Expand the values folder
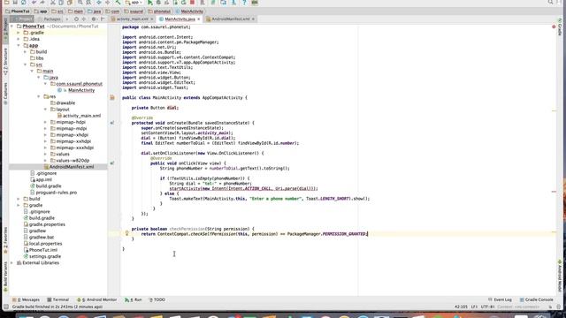Screen dimensions: 566x318 click(x=45, y=154)
